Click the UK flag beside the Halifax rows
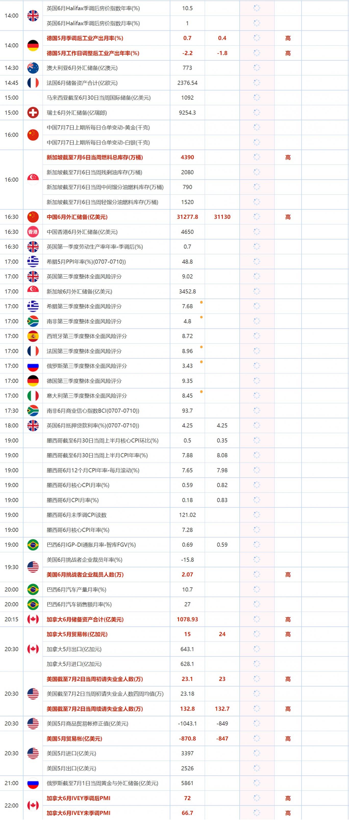 [33, 16]
